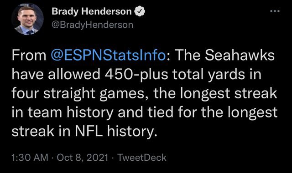
Task: Click the Oct 8, 2021 date
Action: [x=83, y=158]
